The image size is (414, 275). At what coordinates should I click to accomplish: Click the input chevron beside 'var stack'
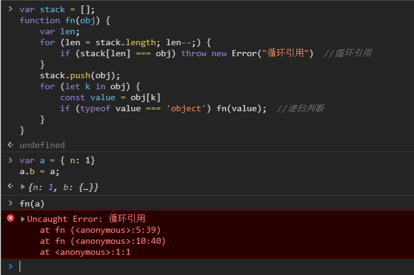point(10,10)
